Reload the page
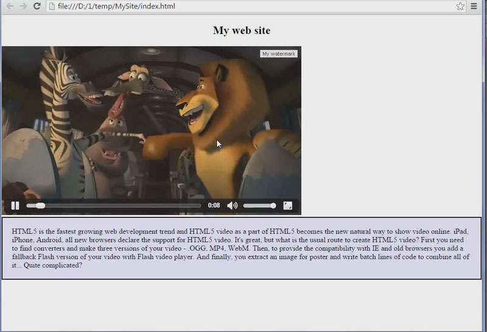 pyautogui.click(x=37, y=6)
